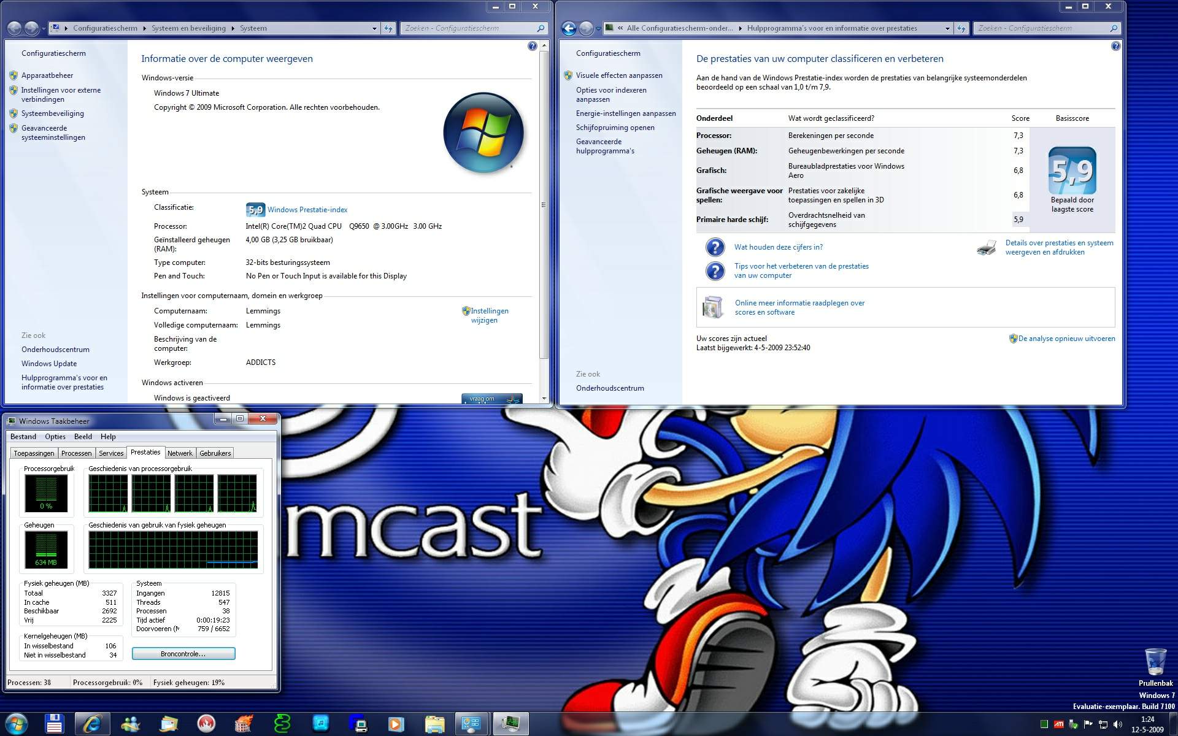Image resolution: width=1178 pixels, height=736 pixels.
Task: Open Wat houden deze cijfers in link
Action: point(779,247)
